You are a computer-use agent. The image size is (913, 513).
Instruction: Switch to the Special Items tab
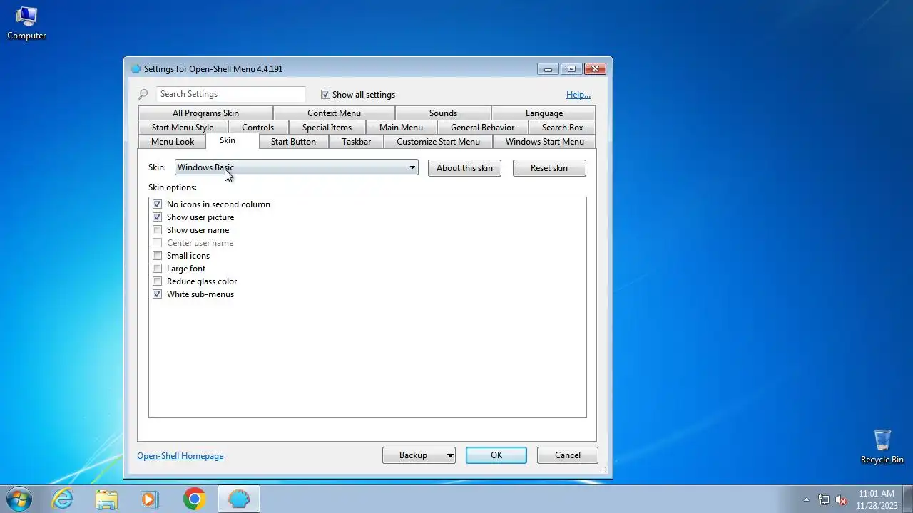[x=327, y=128]
